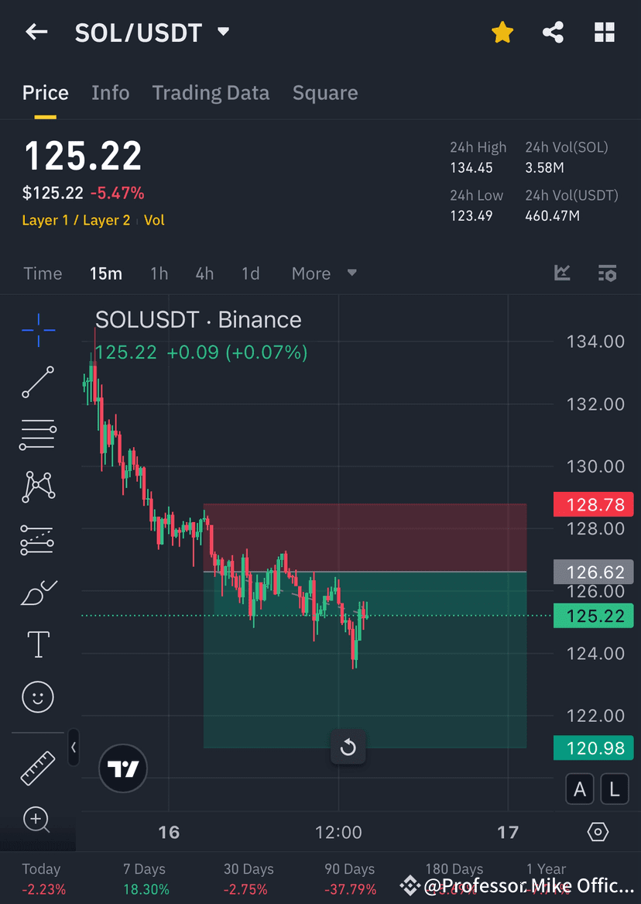Open the SOL/USDT pair selector dropdown

click(222, 33)
